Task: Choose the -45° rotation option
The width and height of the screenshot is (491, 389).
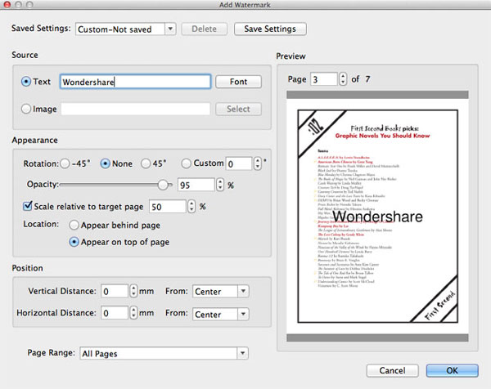Action: (65, 163)
